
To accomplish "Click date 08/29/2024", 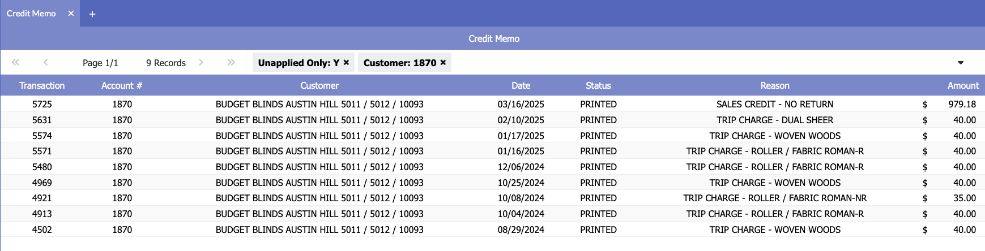I will coord(521,230).
